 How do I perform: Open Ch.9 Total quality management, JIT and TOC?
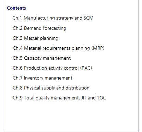point(59,98)
